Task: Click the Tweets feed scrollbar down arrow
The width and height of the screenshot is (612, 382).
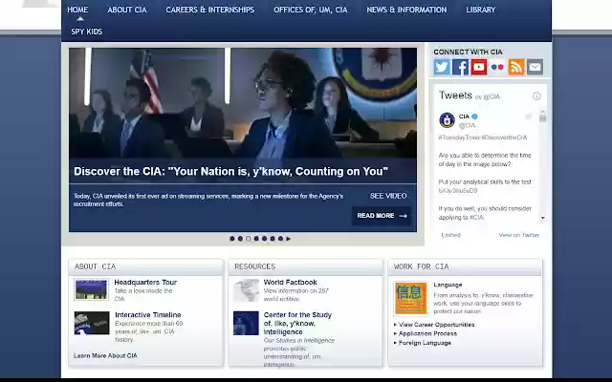Action: tap(542, 218)
